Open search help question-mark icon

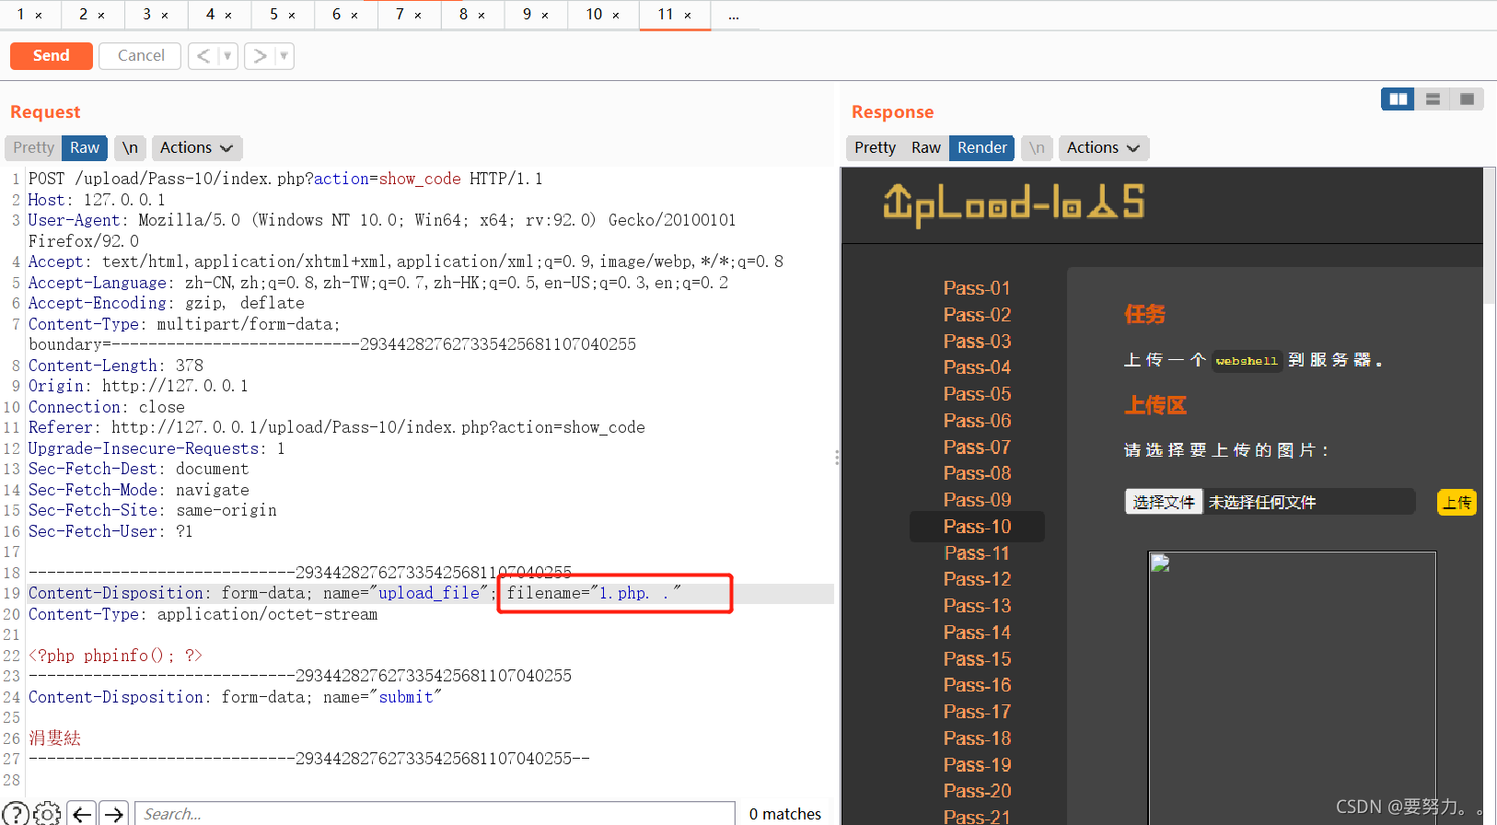pos(14,814)
